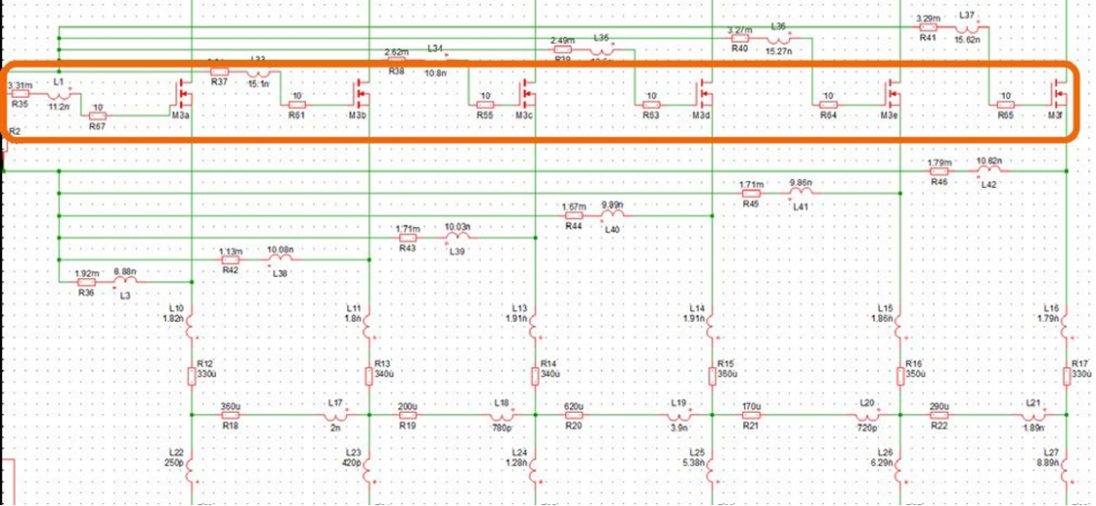
Task: Select resistor R42 symbol
Action: [x=231, y=259]
